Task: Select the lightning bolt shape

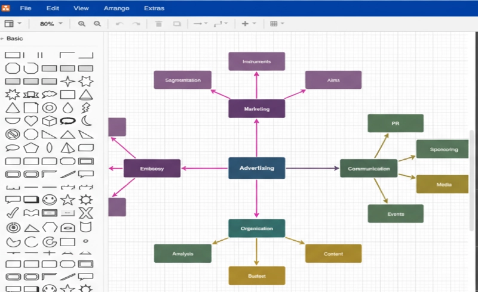Action: point(86,108)
